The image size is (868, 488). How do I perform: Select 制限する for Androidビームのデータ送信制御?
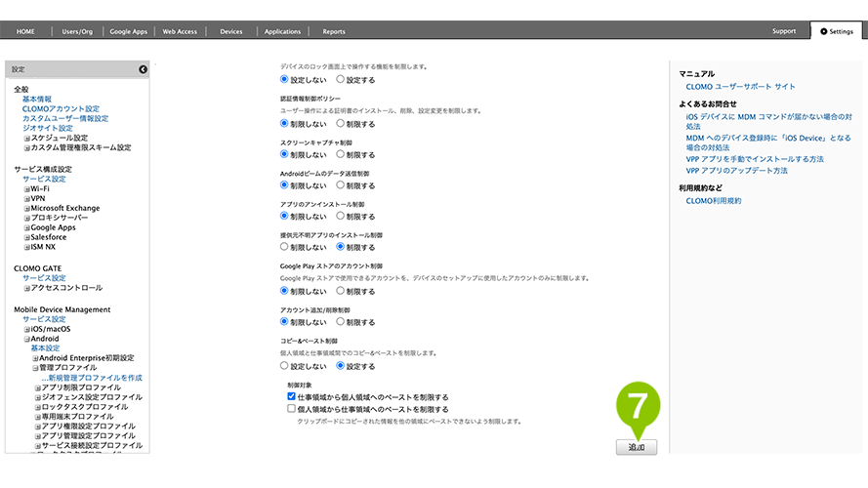click(341, 185)
